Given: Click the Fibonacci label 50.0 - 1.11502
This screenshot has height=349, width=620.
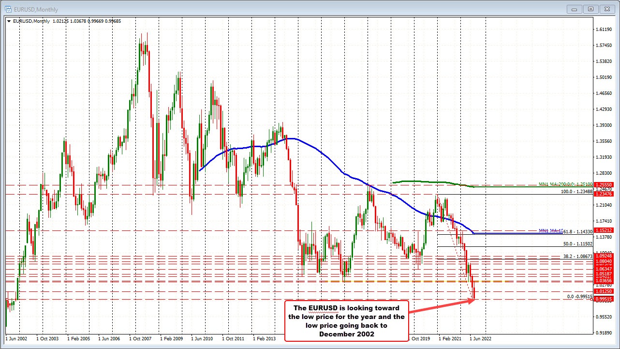Looking at the screenshot, I should (577, 244).
